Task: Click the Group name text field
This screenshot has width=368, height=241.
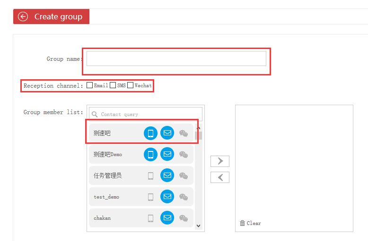Action: click(176, 59)
